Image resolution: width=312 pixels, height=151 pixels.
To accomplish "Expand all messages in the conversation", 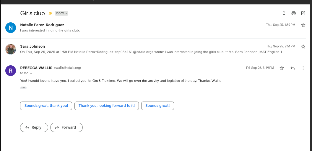I will point(284,13).
